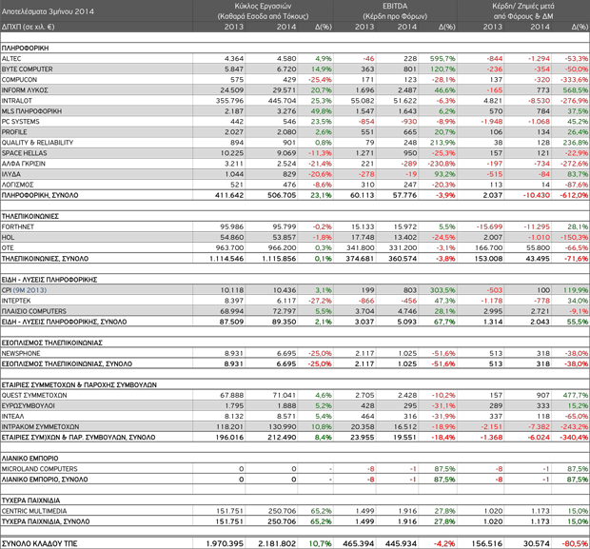Select the Αποτελέσματα 3μήνου 2014 title
This screenshot has width=590, height=549.
tap(48, 11)
